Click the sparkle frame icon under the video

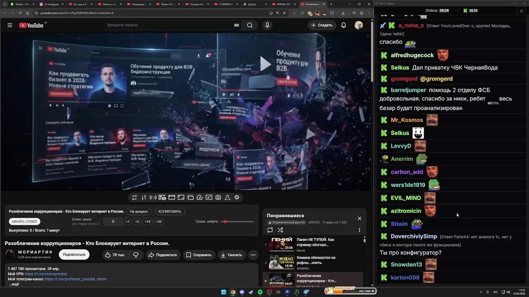click(209, 197)
